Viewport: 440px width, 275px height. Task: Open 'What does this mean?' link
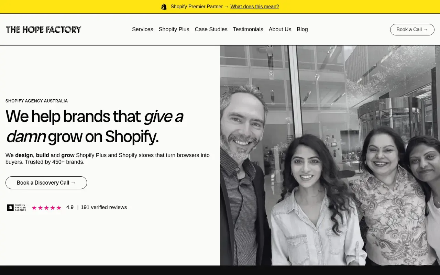(255, 7)
